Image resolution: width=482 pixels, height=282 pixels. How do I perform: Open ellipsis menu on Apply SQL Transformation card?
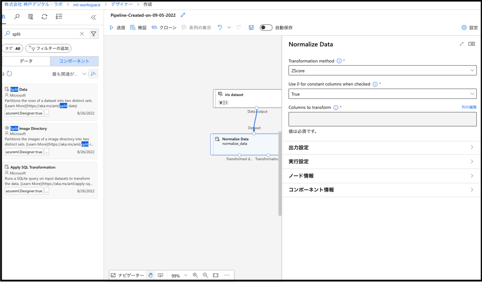click(47, 191)
